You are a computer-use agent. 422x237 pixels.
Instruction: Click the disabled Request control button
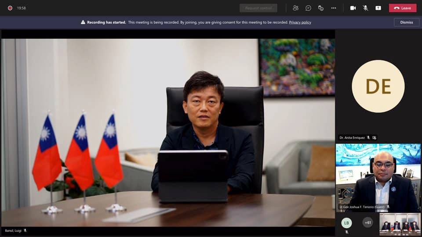point(258,8)
